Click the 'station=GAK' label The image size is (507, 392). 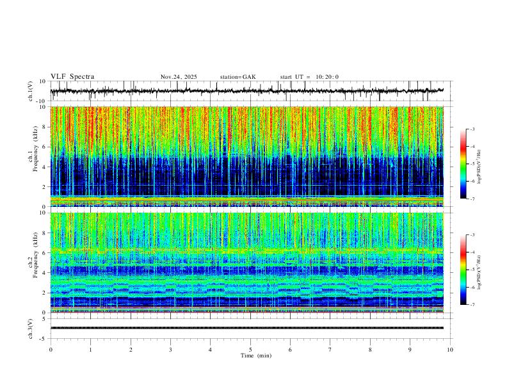(x=237, y=77)
